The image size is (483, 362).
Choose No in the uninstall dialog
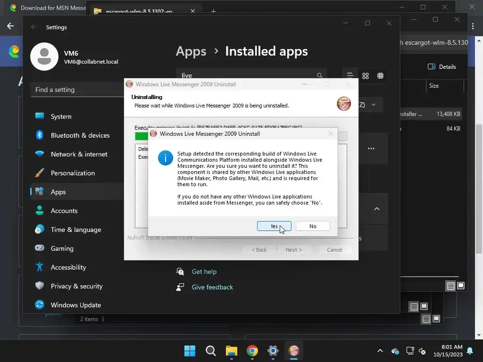pyautogui.click(x=313, y=226)
